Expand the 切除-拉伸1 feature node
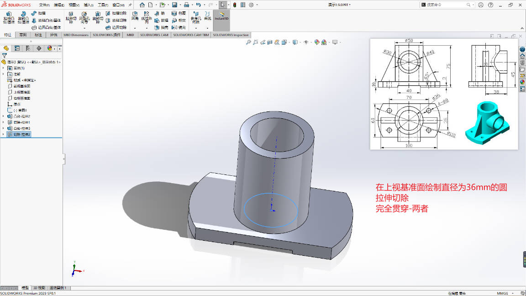The image size is (526, 296). (3, 122)
